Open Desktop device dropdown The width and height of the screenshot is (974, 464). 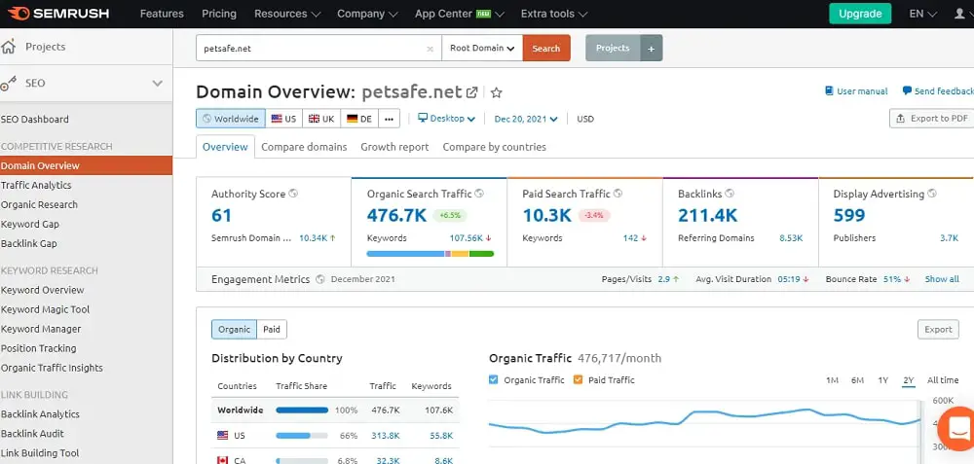tap(447, 119)
